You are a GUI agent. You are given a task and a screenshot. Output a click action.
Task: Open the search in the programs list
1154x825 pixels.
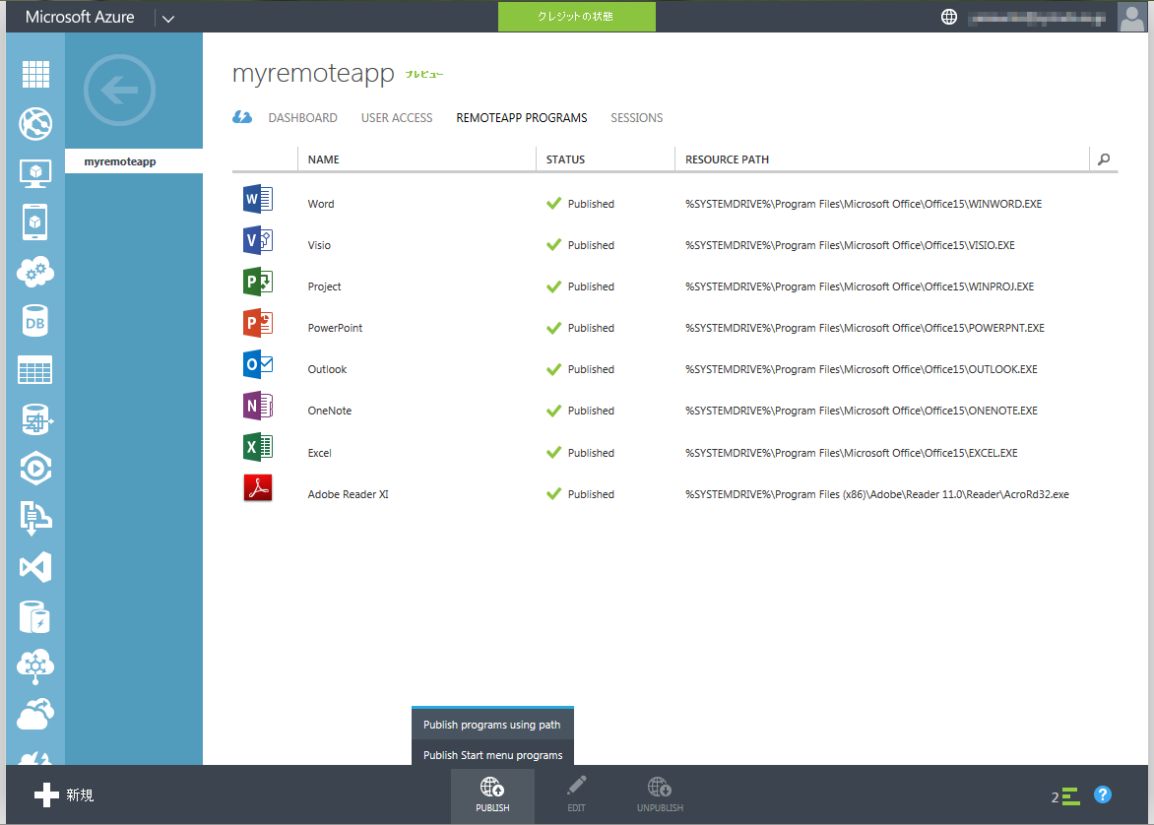[1104, 159]
